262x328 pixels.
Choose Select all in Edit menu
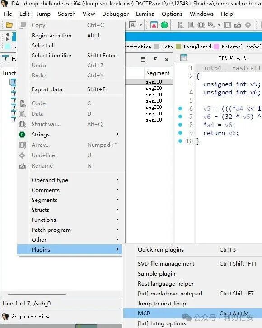[x=70, y=45]
